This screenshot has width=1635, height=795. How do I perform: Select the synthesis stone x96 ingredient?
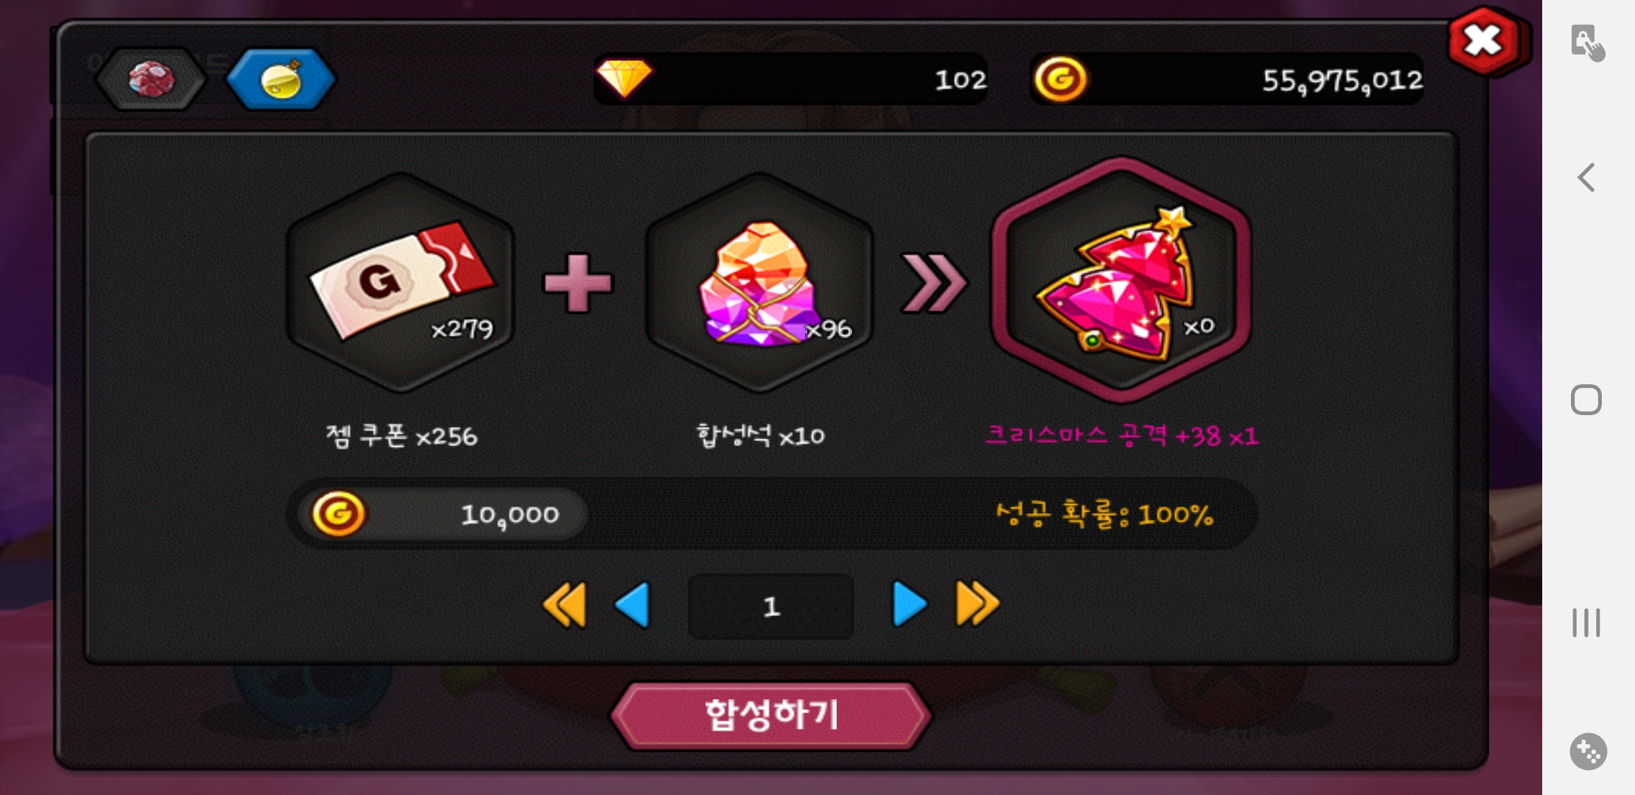759,283
